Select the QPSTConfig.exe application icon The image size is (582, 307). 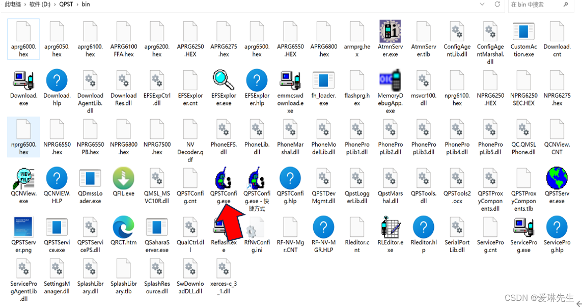[x=224, y=178]
